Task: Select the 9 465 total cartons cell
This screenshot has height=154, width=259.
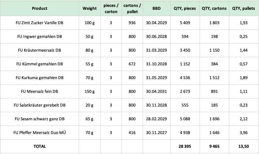Action: point(214,146)
